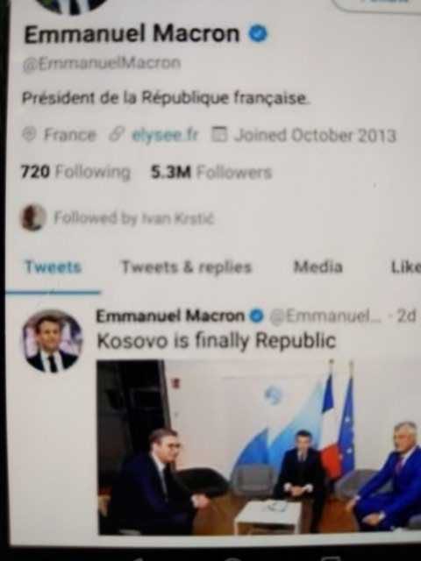The image size is (421, 561).
Task: View the 720 Following list
Action: pos(75,172)
